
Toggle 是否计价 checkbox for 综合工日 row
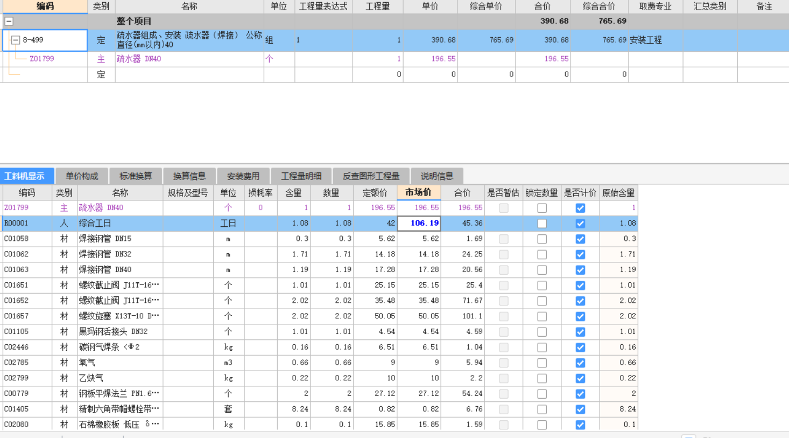click(x=580, y=224)
